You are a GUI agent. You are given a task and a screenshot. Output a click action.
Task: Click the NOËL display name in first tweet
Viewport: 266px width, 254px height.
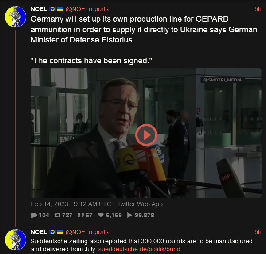(39, 9)
